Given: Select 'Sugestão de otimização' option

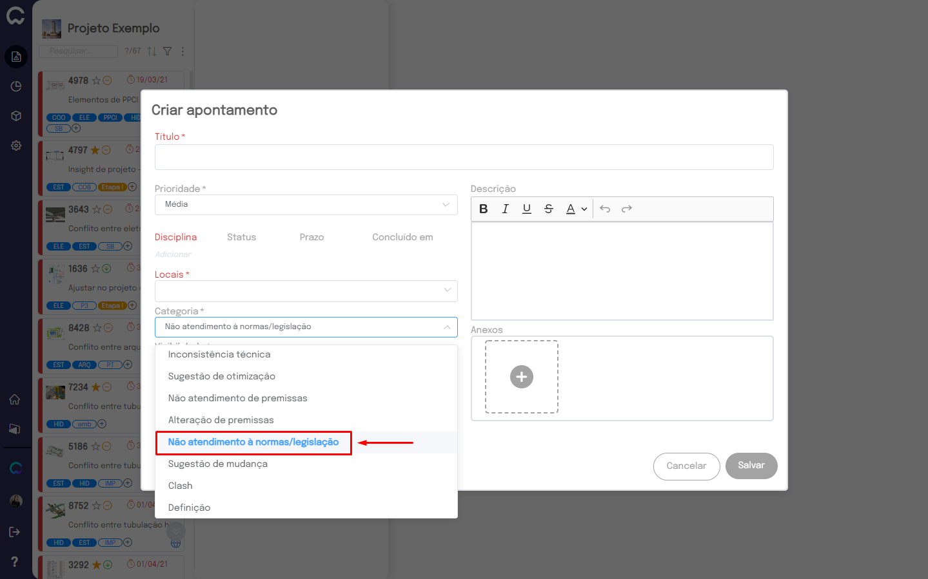Looking at the screenshot, I should pyautogui.click(x=222, y=376).
